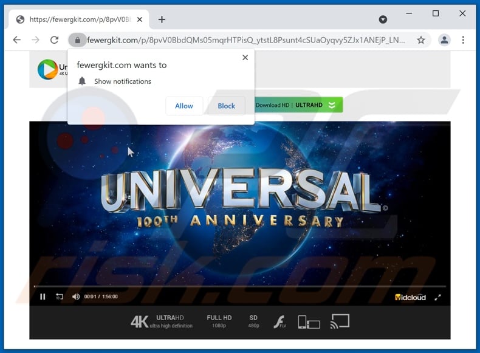Select SD 480p quality

point(253,321)
